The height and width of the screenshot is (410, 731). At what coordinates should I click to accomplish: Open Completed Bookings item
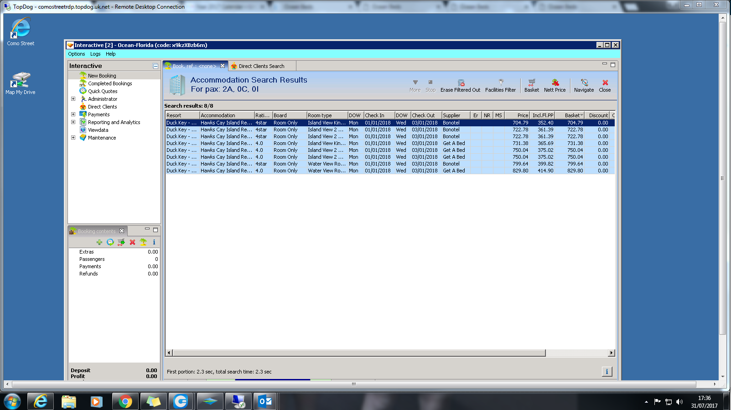pos(110,83)
